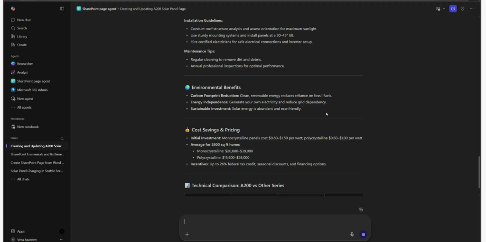Image resolution: width=486 pixels, height=242 pixels.
Task: Click the plus attach icon in chat box
Action: click(x=187, y=234)
